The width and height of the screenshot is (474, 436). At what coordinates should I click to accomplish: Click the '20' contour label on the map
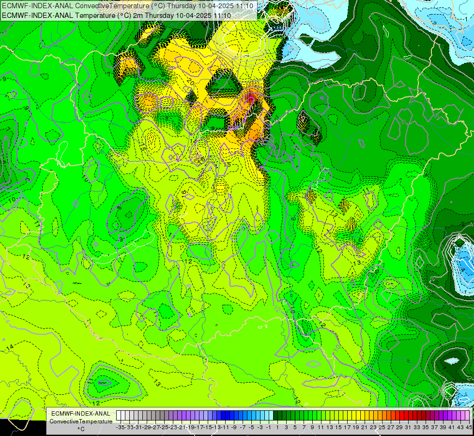190,81
